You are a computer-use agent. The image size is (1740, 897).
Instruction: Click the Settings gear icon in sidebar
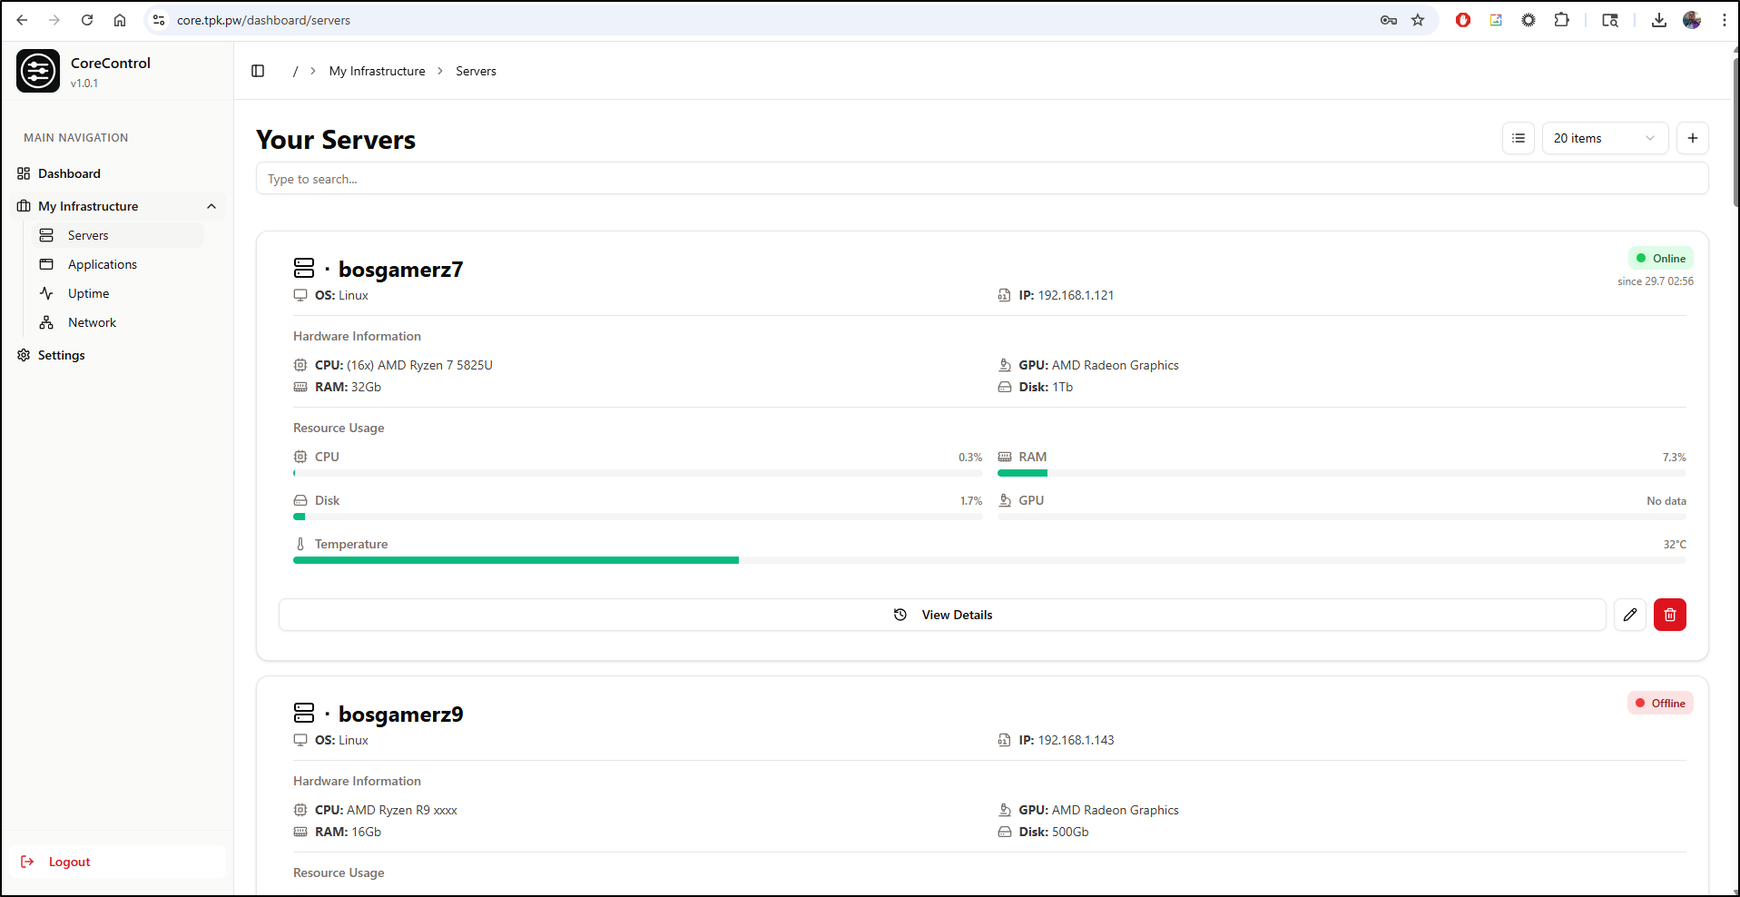pos(24,355)
